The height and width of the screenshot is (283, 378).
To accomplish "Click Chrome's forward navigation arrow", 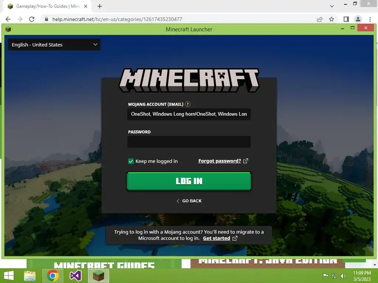I will 20,19.
